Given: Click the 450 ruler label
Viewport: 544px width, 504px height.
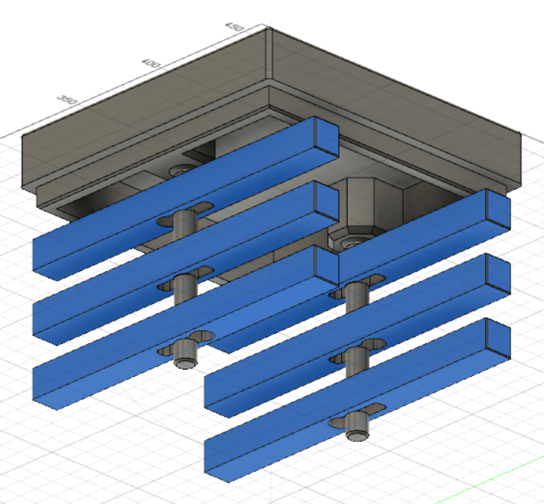Looking at the screenshot, I should tap(235, 26).
